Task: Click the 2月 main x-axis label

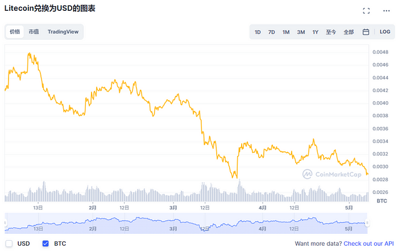Action: pyautogui.click(x=93, y=208)
